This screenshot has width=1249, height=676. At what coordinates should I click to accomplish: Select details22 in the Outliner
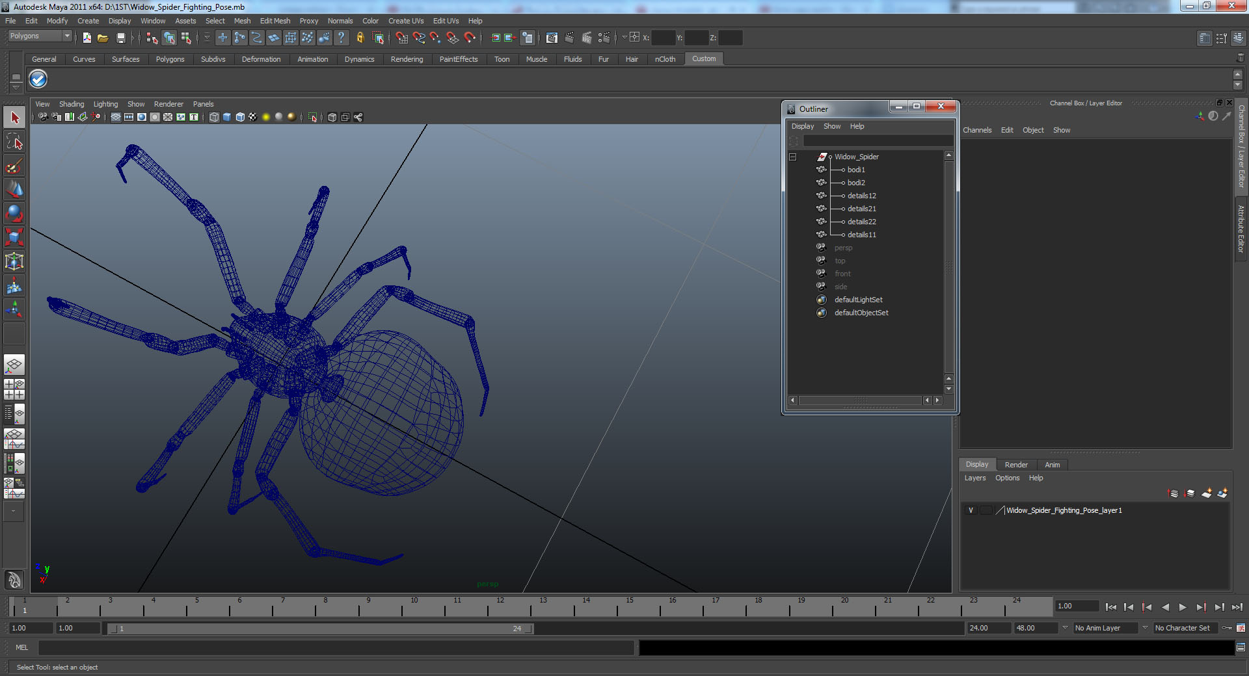point(861,222)
